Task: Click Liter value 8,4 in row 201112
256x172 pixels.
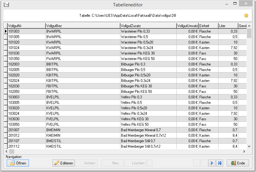Action: point(228,146)
